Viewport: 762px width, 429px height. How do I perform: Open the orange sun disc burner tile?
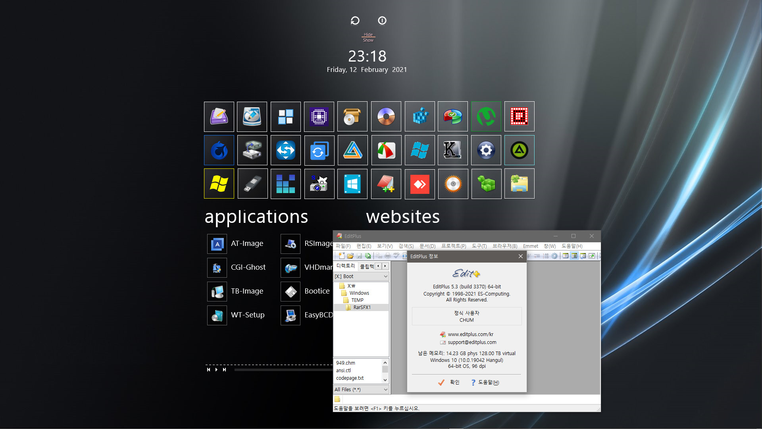point(453,184)
